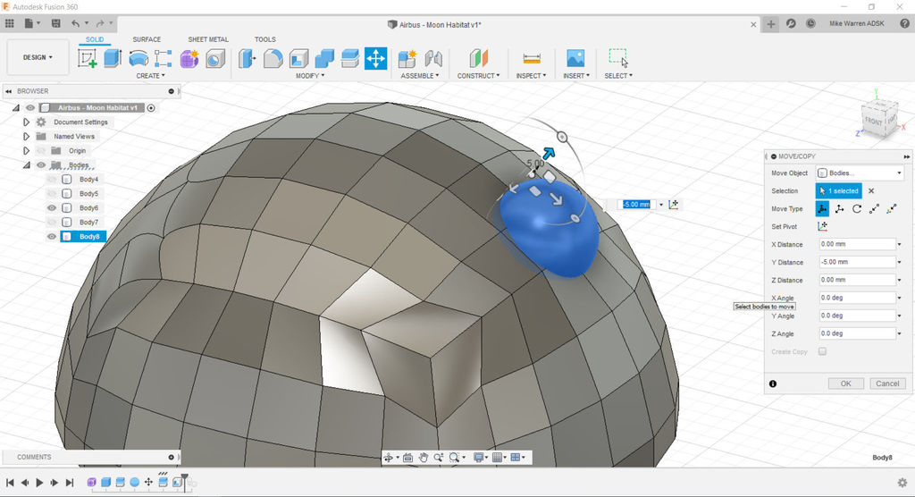Choose the Combine tool
915x497 pixels.
pyautogui.click(x=324, y=58)
